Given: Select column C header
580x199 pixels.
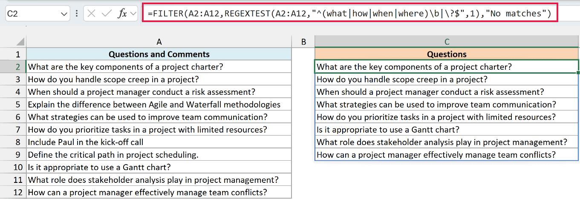Looking at the screenshot, I should tap(447, 42).
